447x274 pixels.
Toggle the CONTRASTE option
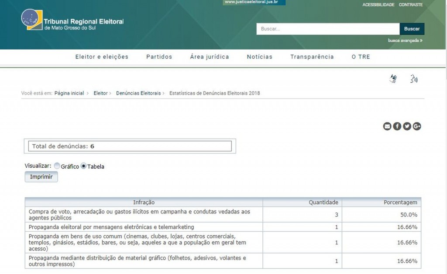click(x=410, y=5)
